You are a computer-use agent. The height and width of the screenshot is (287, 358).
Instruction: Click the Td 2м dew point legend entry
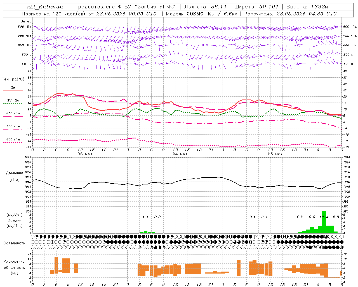tap(13, 100)
